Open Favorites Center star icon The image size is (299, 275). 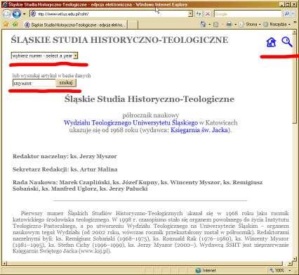click(x=6, y=24)
